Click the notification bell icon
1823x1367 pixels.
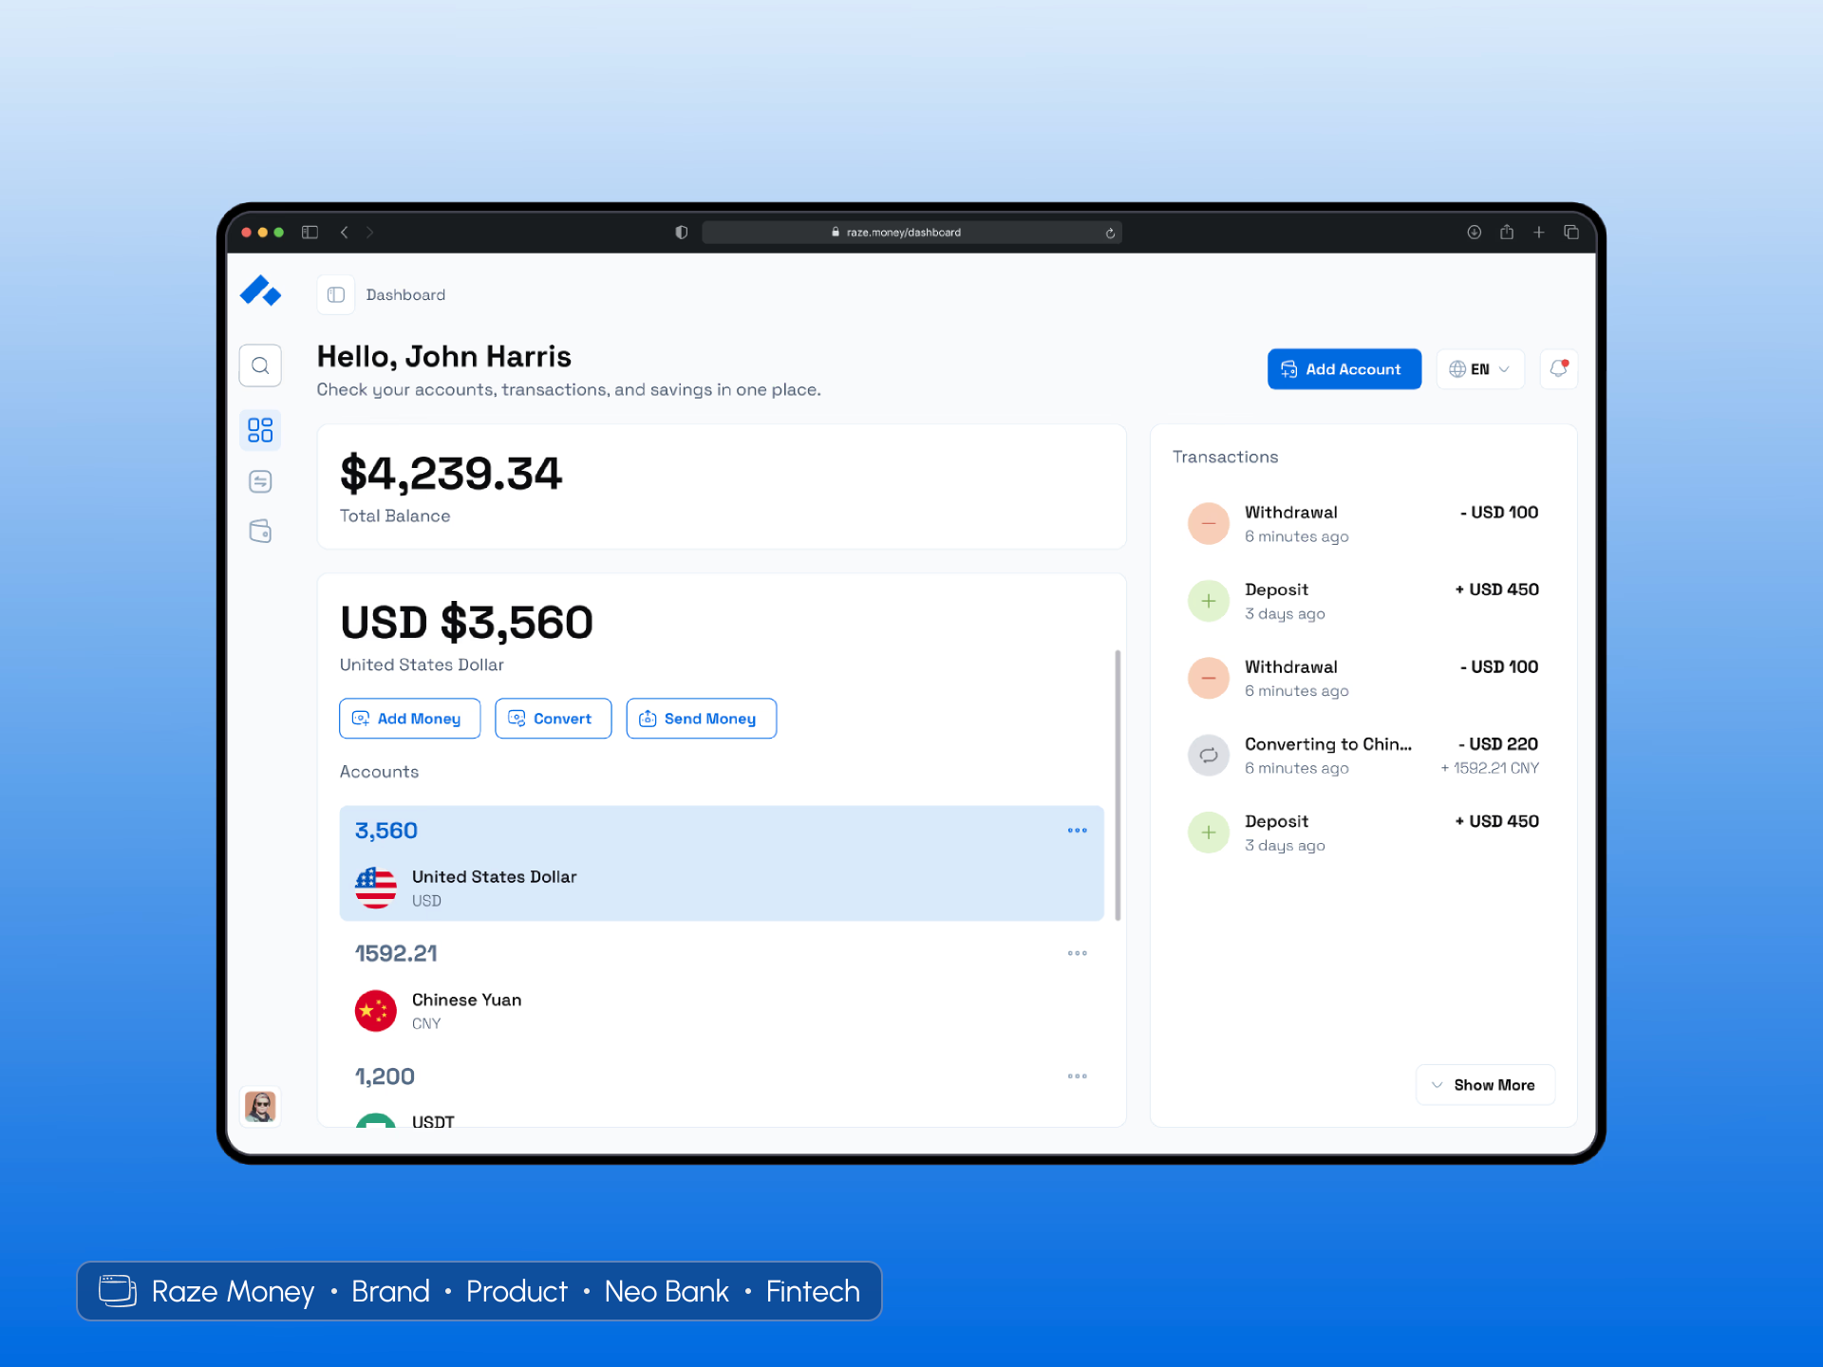1558,368
